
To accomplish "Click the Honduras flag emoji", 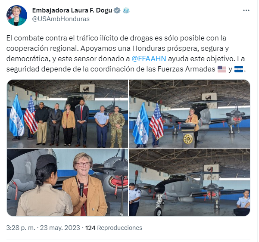I will coord(238,69).
